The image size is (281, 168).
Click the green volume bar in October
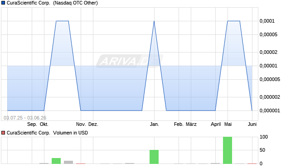(x=56, y=161)
